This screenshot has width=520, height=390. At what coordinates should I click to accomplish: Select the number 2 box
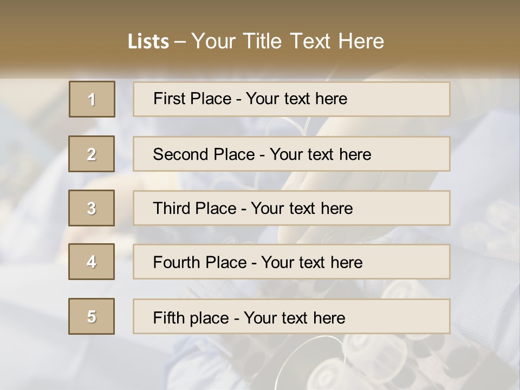[92, 154]
